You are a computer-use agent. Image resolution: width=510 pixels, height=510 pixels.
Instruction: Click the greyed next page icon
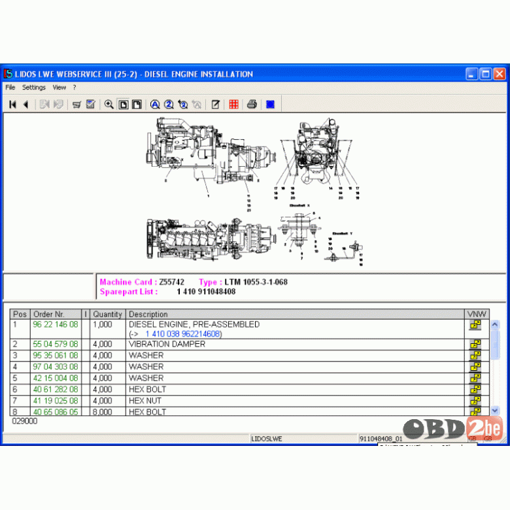click(44, 105)
